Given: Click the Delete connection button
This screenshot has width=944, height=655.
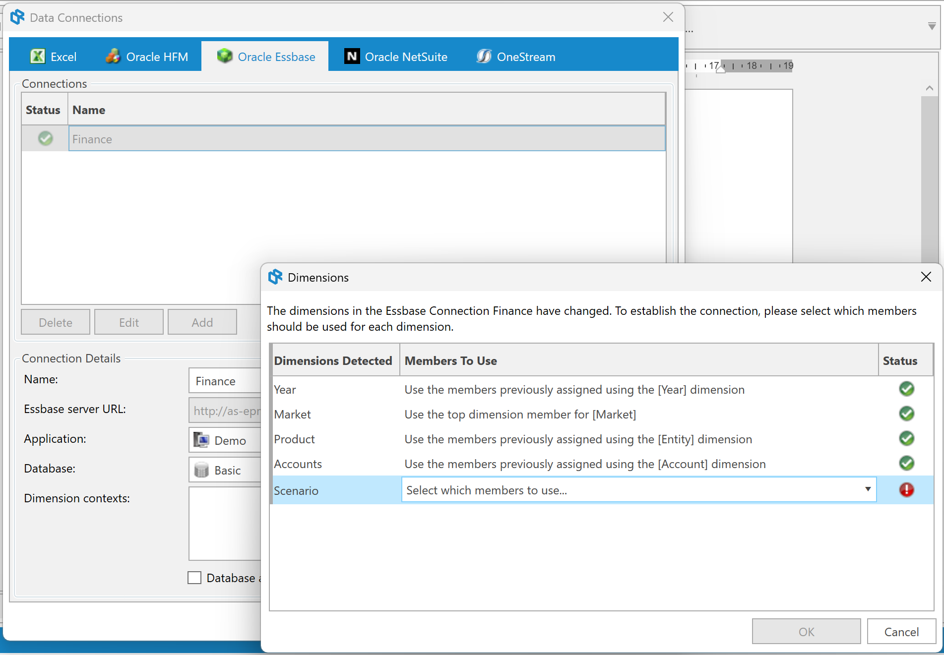Looking at the screenshot, I should 56,322.
